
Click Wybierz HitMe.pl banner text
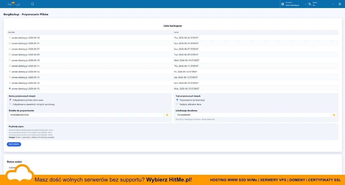pyautogui.click(x=169, y=180)
